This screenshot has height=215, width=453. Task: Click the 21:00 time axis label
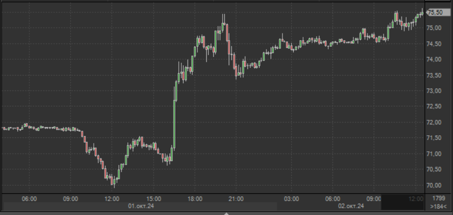point(236,199)
